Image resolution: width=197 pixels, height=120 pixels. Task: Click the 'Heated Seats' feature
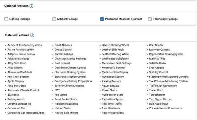click(x=62, y=108)
